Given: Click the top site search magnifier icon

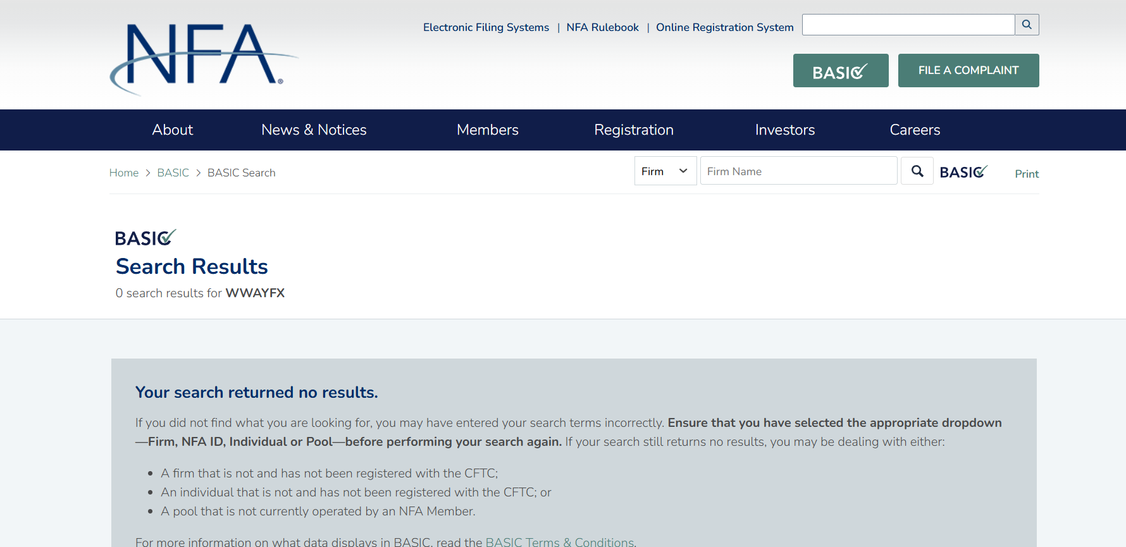Looking at the screenshot, I should pos(1027,25).
